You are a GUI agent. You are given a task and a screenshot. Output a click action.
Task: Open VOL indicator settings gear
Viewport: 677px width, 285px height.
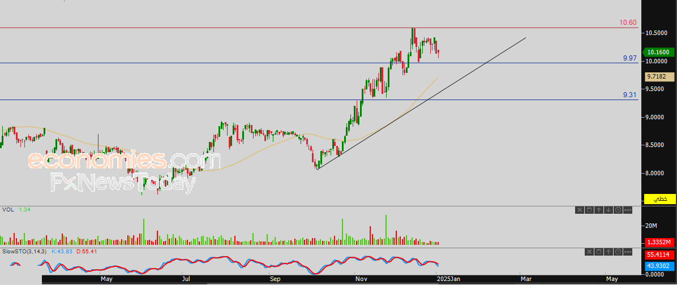(618, 210)
